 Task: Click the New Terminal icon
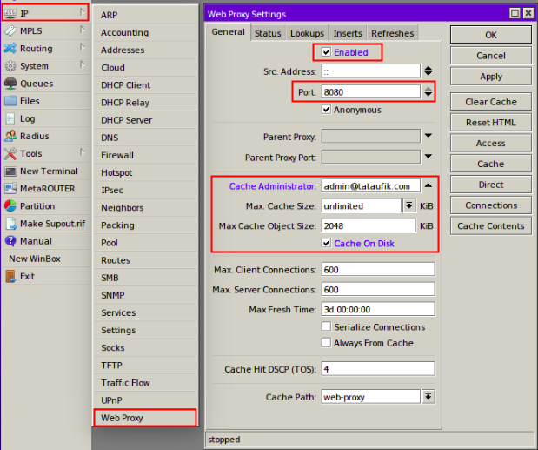click(10, 171)
